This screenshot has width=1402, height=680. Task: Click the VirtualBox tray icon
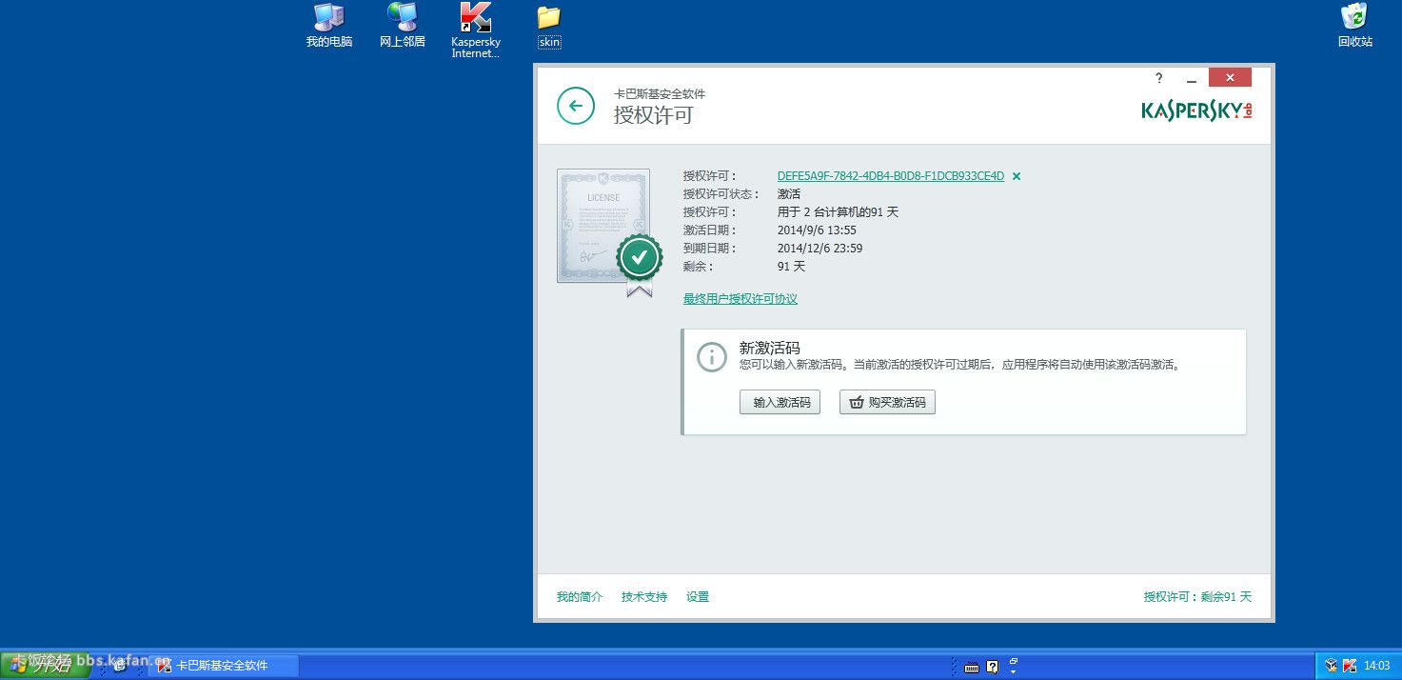coord(1332,666)
